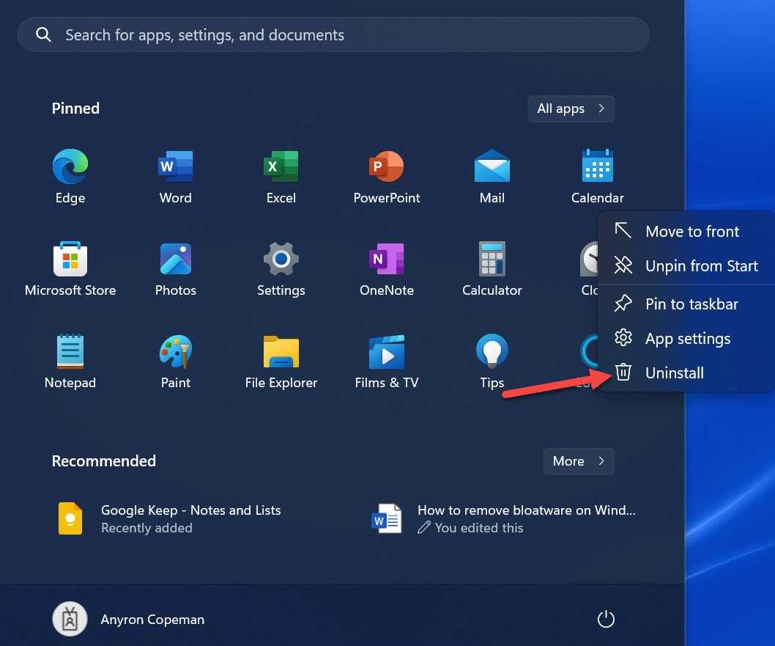The height and width of the screenshot is (646, 775).
Task: Open the Settings app
Action: click(x=281, y=268)
